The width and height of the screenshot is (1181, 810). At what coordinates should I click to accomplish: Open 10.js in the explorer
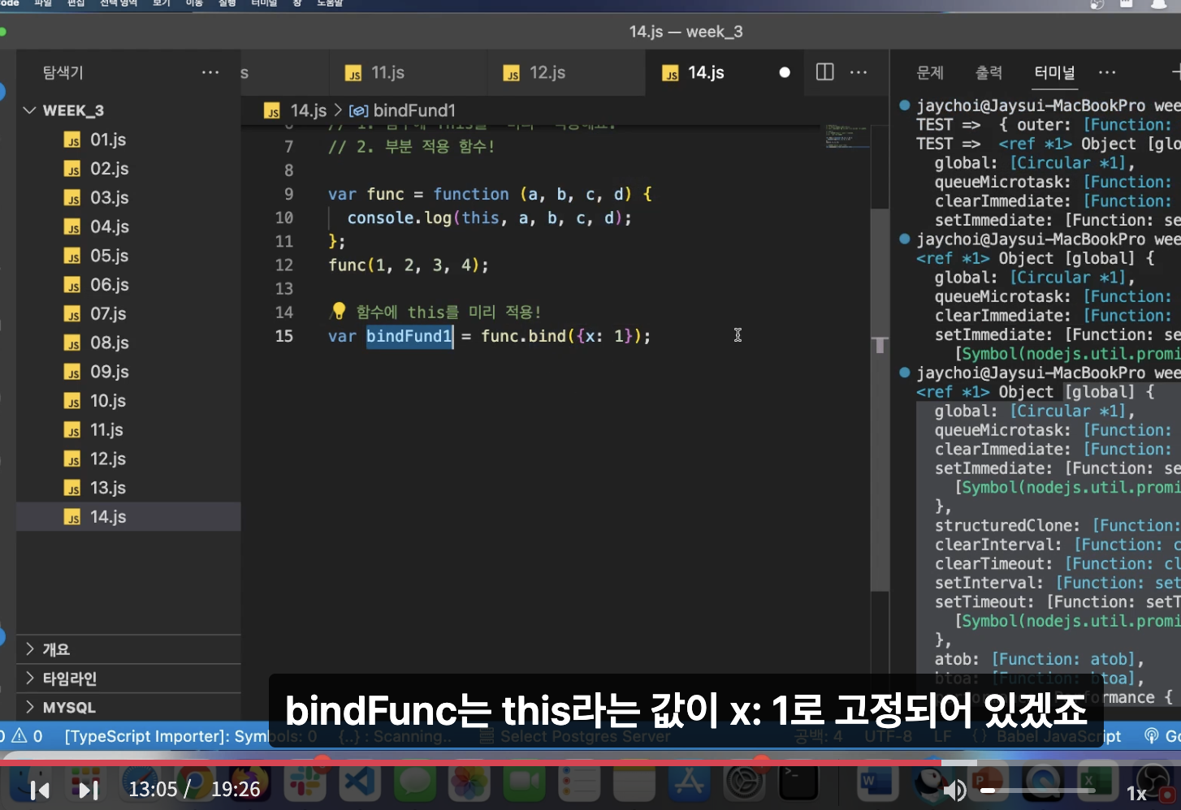128,401
